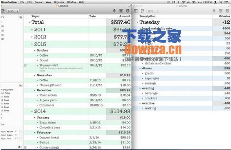Click the note icon beside Guitar strings row

coord(25,147)
